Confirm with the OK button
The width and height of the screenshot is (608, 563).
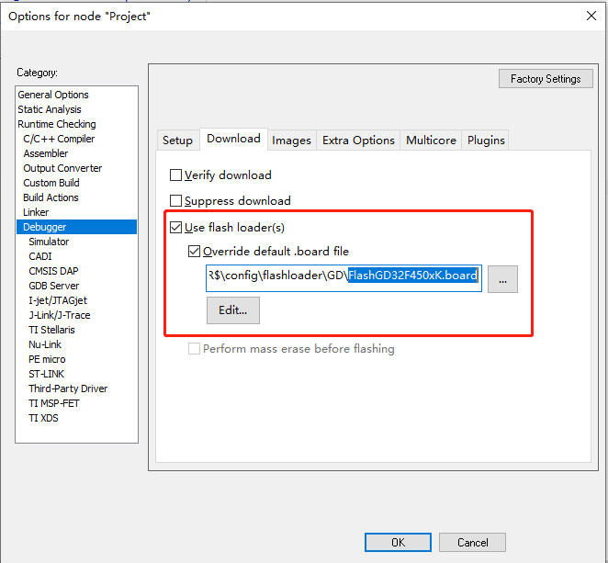tap(398, 543)
